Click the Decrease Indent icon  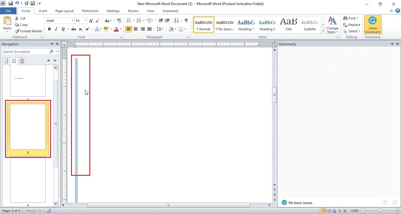click(161, 21)
